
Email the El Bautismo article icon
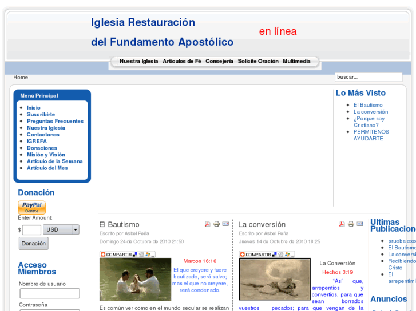pyautogui.click(x=225, y=224)
